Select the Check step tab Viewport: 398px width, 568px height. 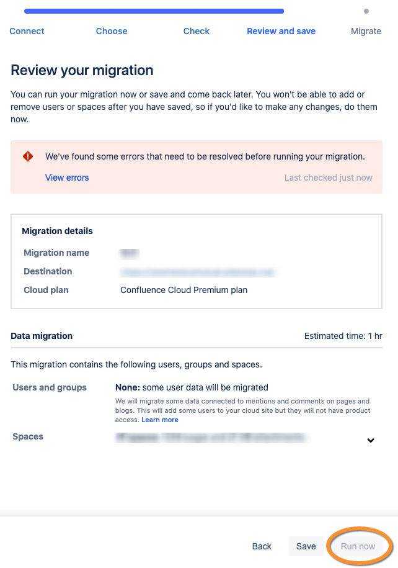tap(197, 31)
